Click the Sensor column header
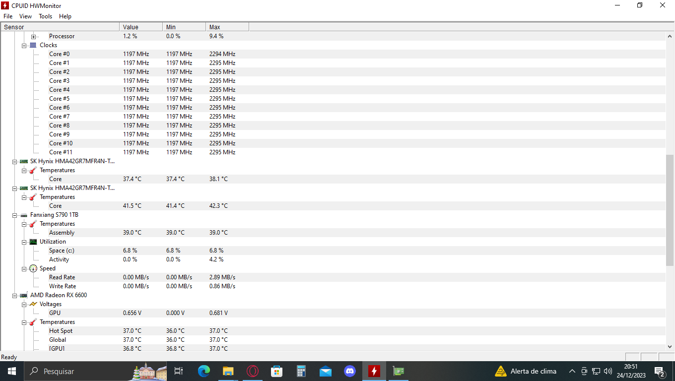 click(60, 27)
